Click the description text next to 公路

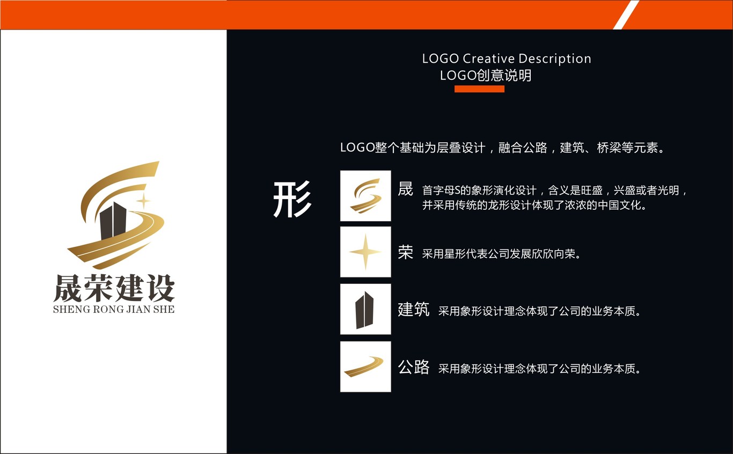point(540,369)
